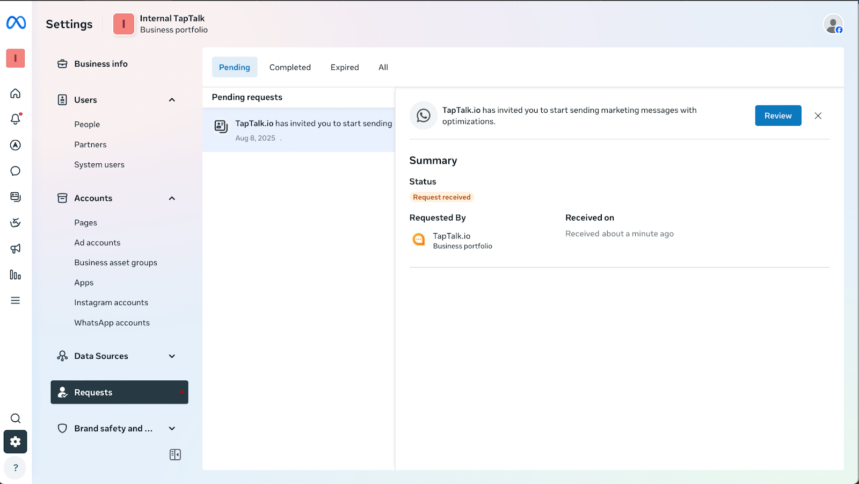Open Instagram accounts settings
The height and width of the screenshot is (484, 859).
click(111, 302)
